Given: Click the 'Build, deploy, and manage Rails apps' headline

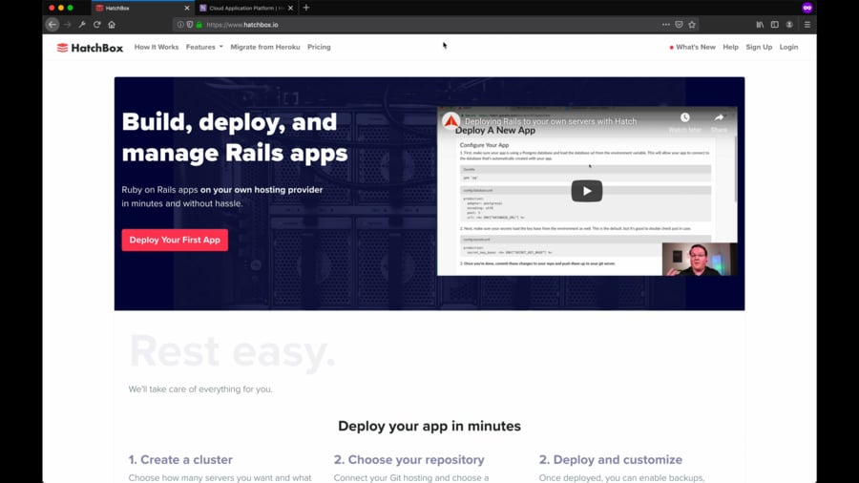Looking at the screenshot, I should click(235, 137).
